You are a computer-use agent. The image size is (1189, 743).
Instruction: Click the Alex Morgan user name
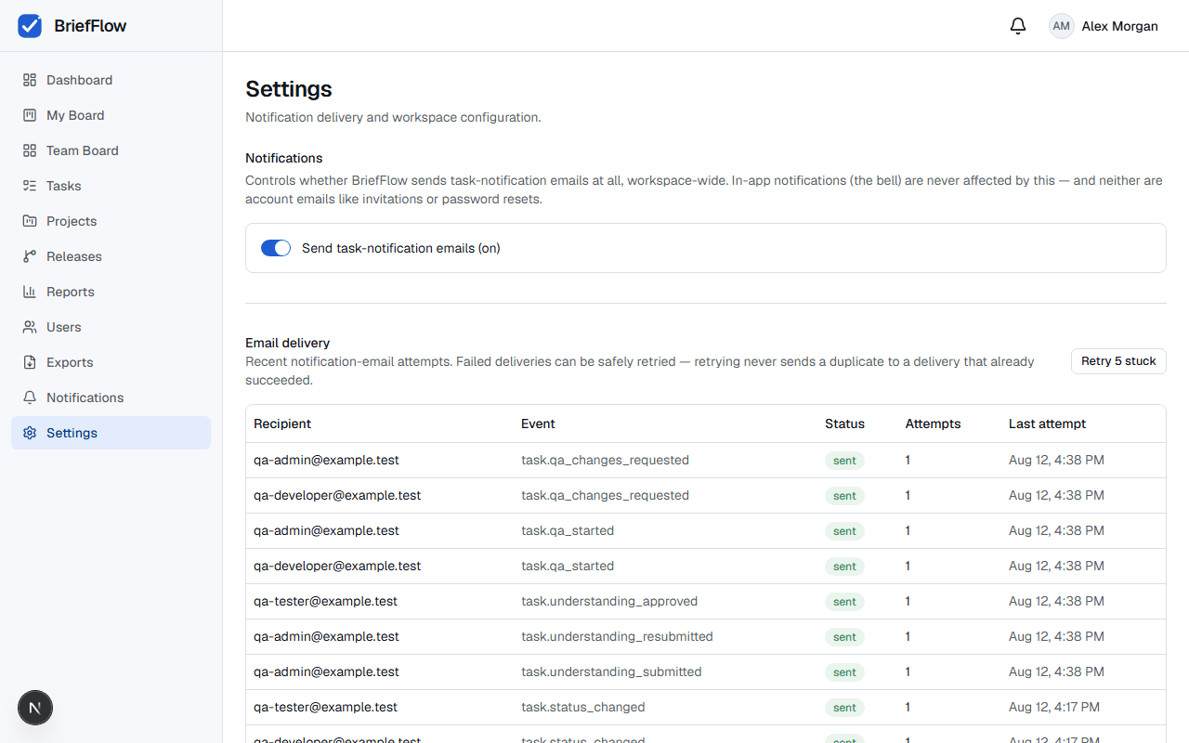click(1119, 26)
